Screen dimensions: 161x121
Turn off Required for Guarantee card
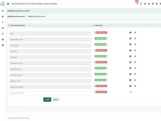[101, 38]
